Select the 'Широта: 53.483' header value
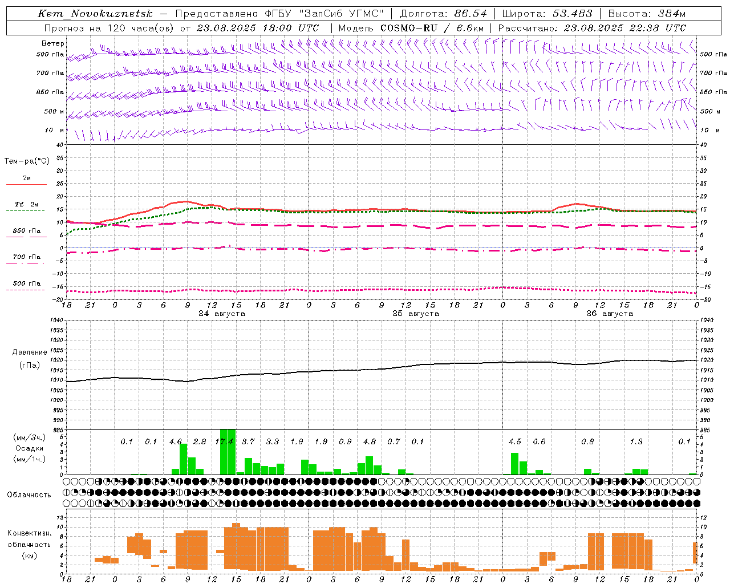Image resolution: width=730 pixels, height=584 pixels. point(547,14)
